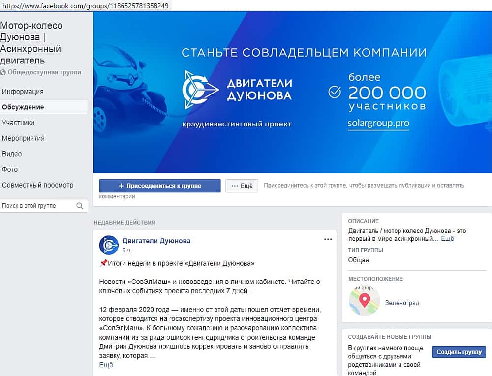492x376 pixels.
Task: Click the Facebook URL in the address bar
Action: click(85, 5)
